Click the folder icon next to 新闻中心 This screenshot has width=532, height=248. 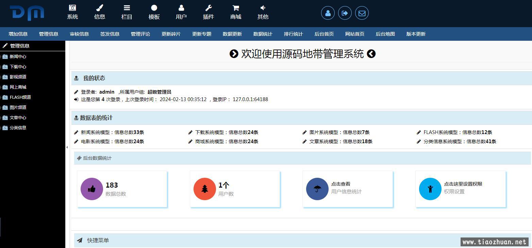(x=5, y=57)
